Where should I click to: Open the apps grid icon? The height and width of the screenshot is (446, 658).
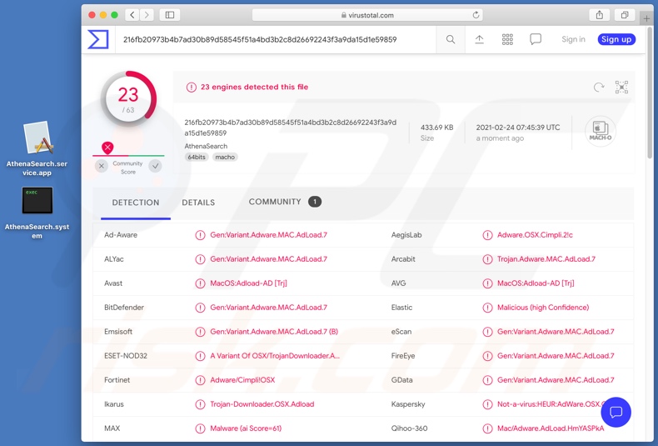coord(507,39)
